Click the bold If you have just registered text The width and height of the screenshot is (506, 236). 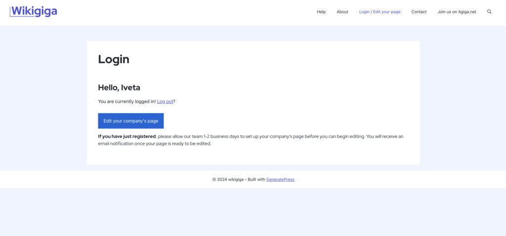pos(127,137)
